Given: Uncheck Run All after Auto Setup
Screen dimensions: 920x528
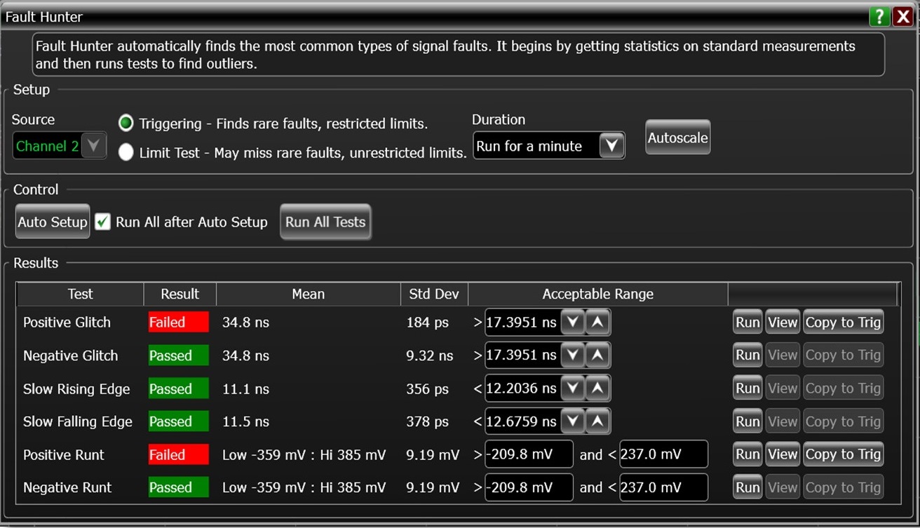Looking at the screenshot, I should coord(103,222).
